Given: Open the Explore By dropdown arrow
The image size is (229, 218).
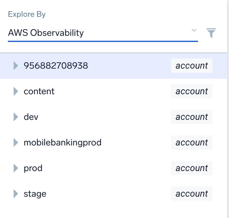Looking at the screenshot, I should pyautogui.click(x=194, y=31).
